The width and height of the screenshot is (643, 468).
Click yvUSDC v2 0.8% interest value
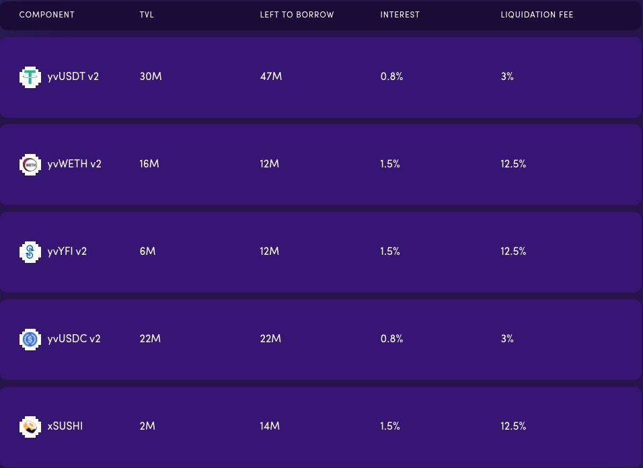(391, 339)
